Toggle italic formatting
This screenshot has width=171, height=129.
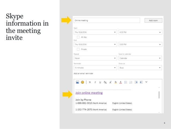(x=95, y=82)
